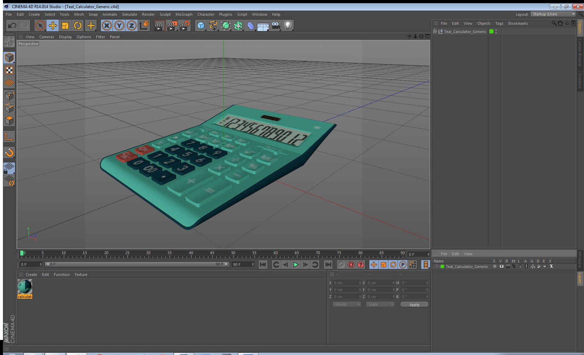Click the record active objects button
This screenshot has width=584, height=355.
tap(341, 265)
